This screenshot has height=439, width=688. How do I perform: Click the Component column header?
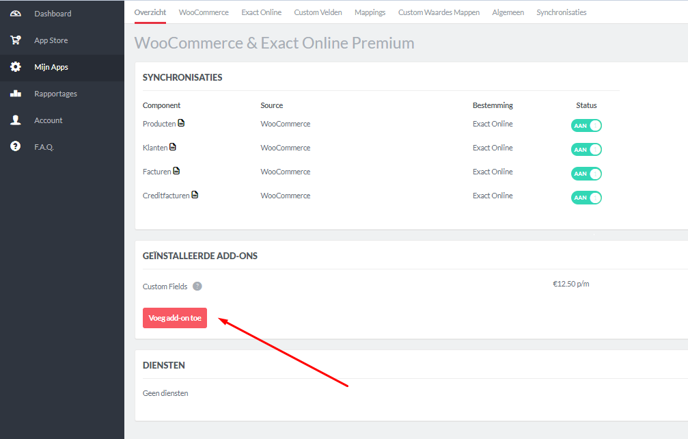coord(161,105)
